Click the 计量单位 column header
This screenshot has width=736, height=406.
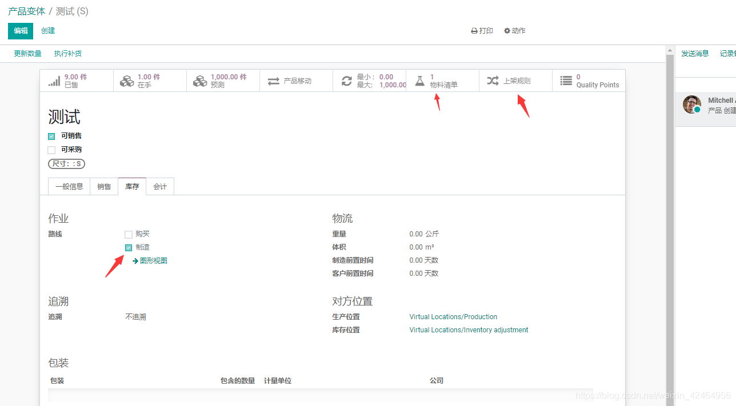[x=278, y=381]
